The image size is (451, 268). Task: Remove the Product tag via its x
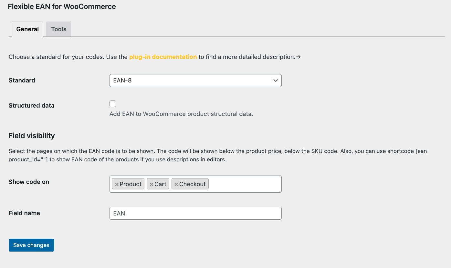[117, 184]
